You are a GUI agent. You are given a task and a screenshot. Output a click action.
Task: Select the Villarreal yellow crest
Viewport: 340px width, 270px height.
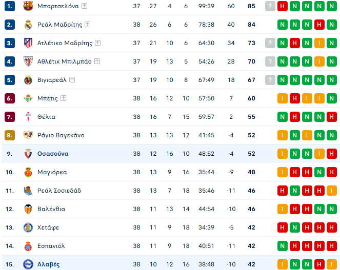(28, 80)
